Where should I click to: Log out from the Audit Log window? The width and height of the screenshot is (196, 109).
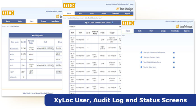[132, 4]
